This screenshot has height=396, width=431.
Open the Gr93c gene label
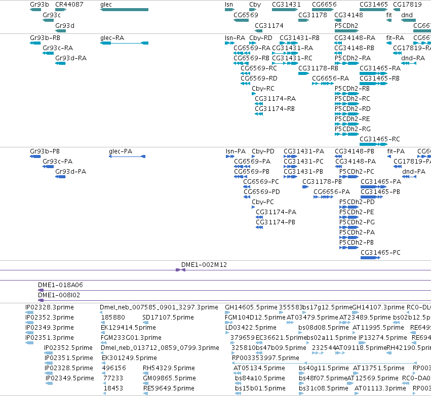tap(51, 15)
